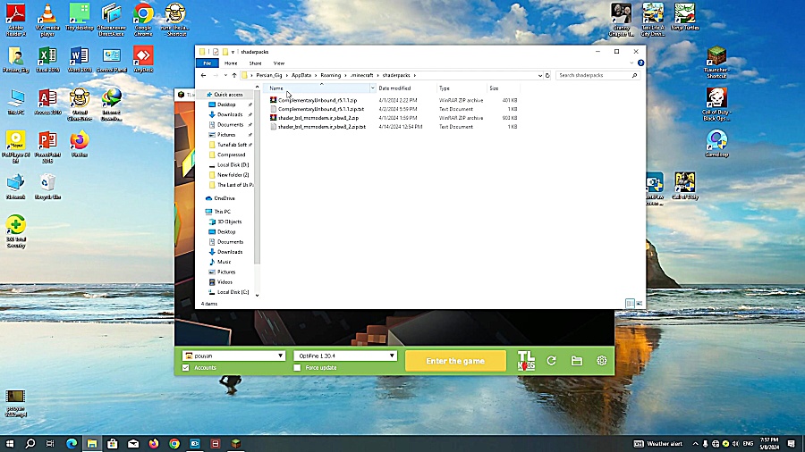Switch to the Share ribbon tab

click(x=255, y=63)
